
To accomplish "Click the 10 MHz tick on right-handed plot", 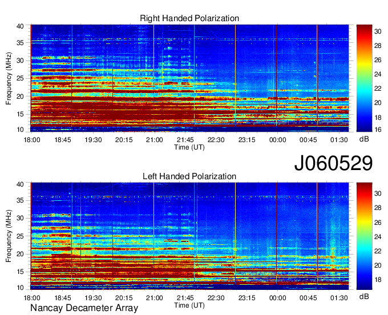I will (20, 130).
